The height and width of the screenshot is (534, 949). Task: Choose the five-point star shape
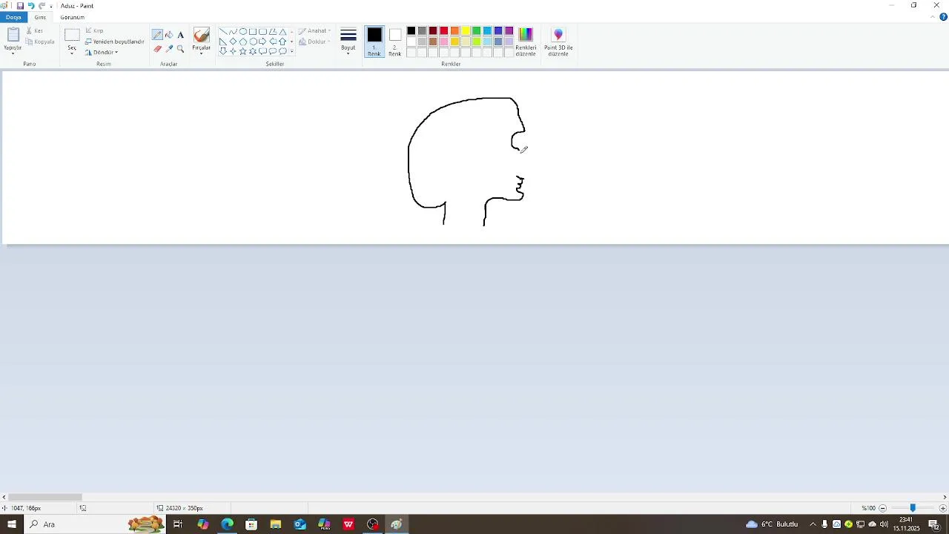click(242, 51)
